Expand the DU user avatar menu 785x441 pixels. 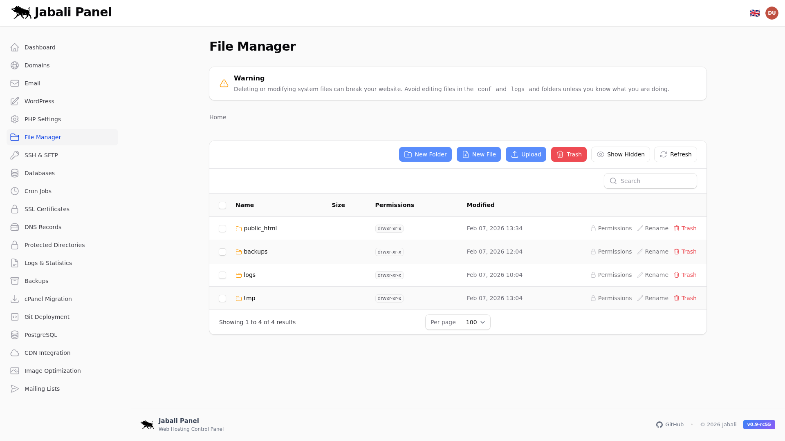point(772,13)
